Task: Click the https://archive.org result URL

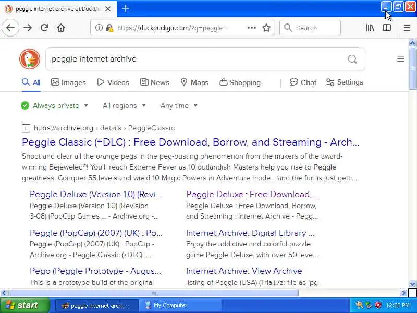Action: click(x=64, y=128)
